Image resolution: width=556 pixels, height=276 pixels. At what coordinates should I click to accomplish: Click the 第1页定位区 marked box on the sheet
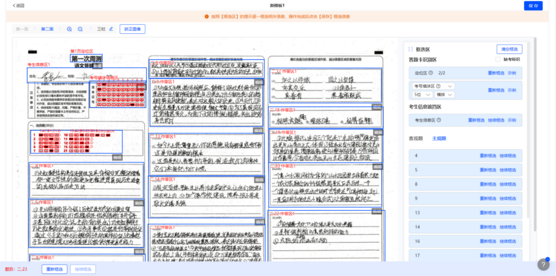click(86, 58)
